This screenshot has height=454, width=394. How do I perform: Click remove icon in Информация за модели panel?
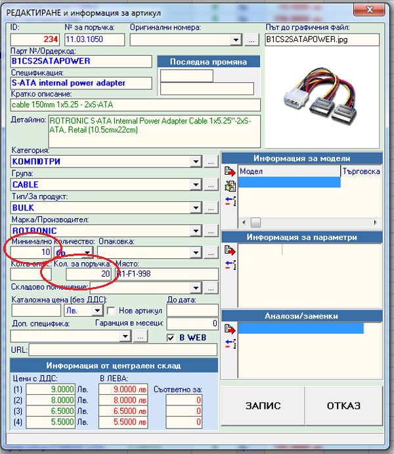point(230,200)
